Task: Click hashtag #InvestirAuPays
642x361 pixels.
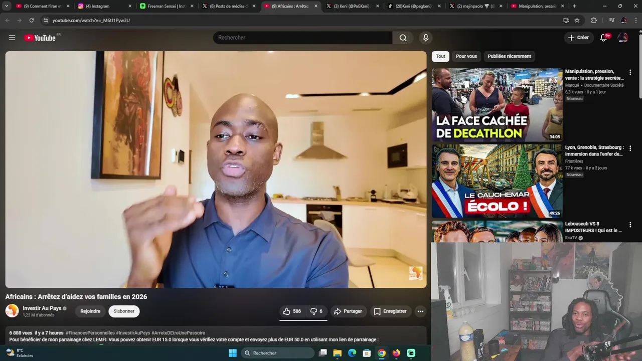Action: point(133,333)
